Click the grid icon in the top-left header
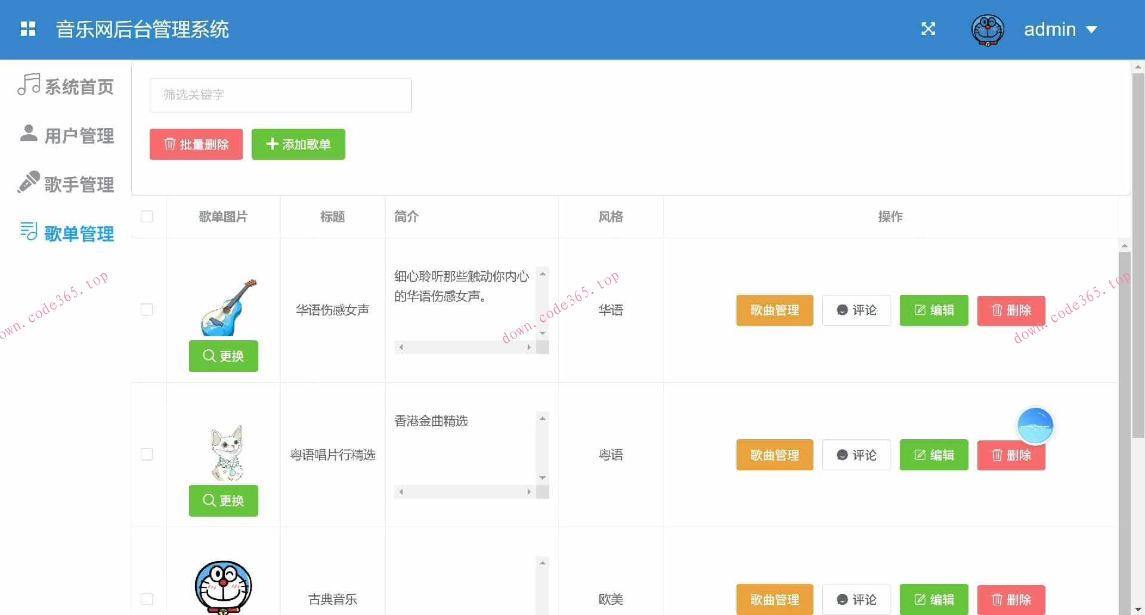Screen dimensions: 1145x615 tap(27, 29)
